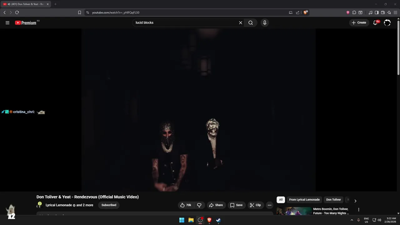
Task: Go forward with the browser forward arrow
Action: click(11, 12)
